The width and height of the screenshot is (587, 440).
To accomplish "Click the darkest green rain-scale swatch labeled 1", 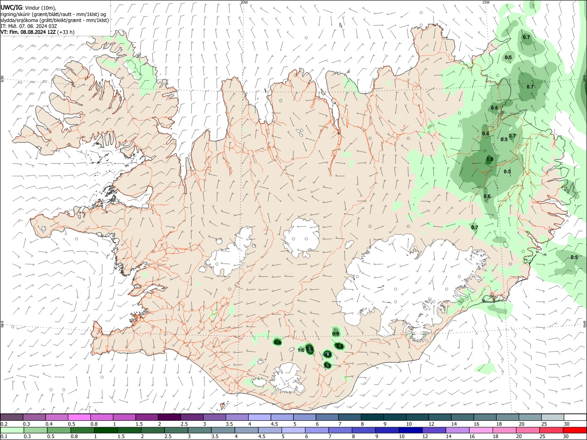I will (x=105, y=430).
